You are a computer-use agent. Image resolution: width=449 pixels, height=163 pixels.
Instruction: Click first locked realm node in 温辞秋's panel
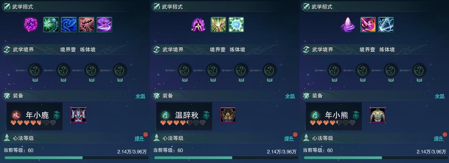[185, 70]
